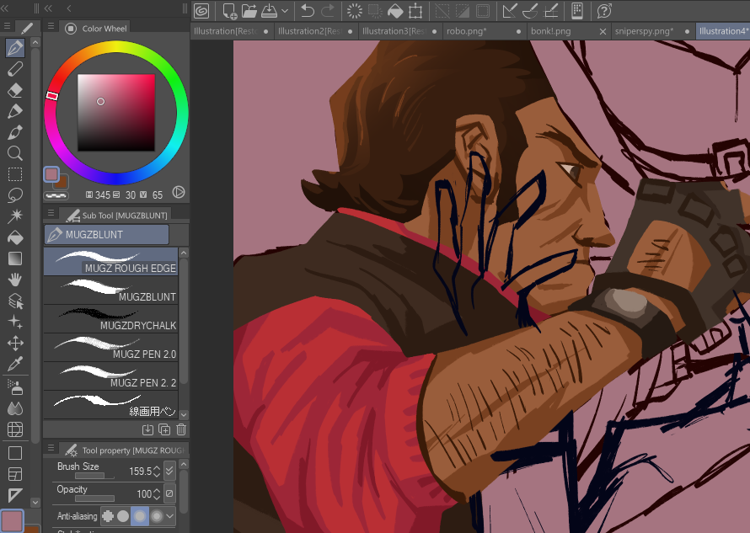Open the Color Wheel palette tab
This screenshot has height=533, width=750.
[96, 28]
